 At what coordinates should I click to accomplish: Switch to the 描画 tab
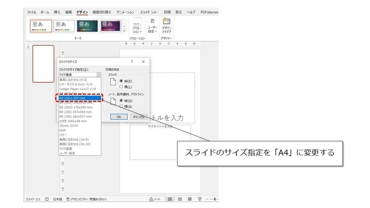pos(68,12)
